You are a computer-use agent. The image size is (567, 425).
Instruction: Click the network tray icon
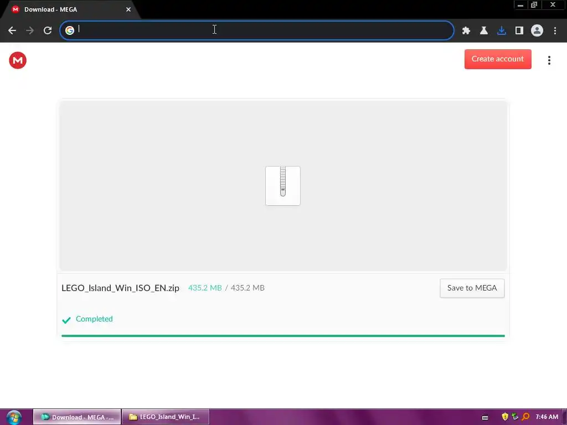[515, 417]
